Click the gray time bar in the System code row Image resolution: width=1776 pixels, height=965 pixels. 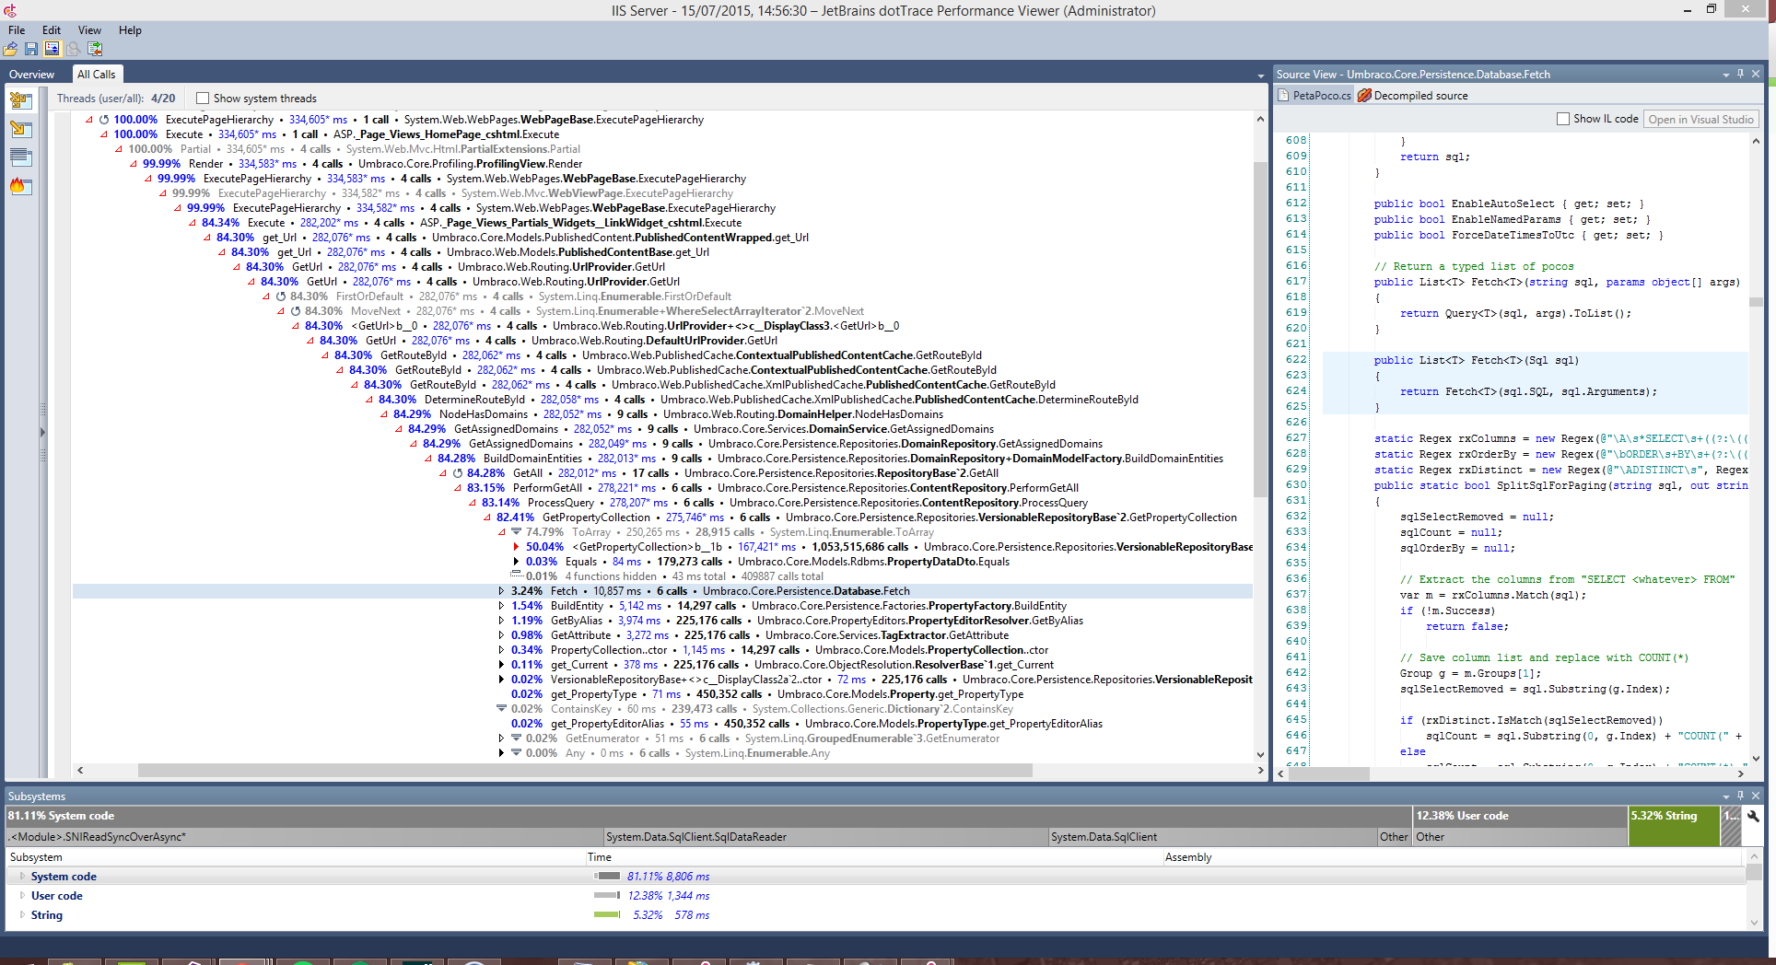point(607,877)
